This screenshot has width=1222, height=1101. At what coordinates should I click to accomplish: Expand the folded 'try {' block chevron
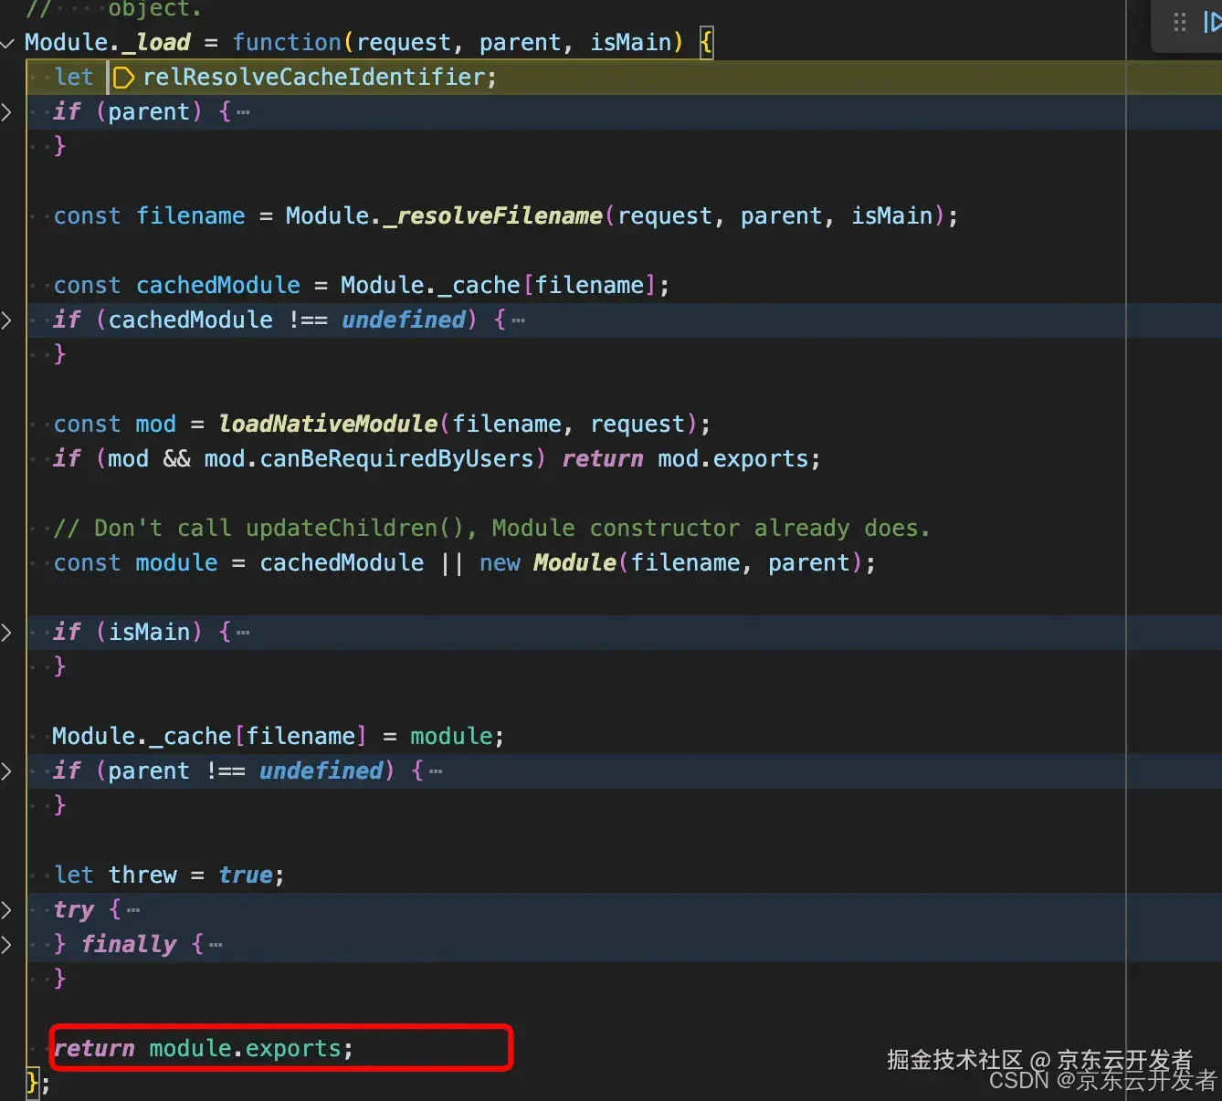tap(6, 910)
